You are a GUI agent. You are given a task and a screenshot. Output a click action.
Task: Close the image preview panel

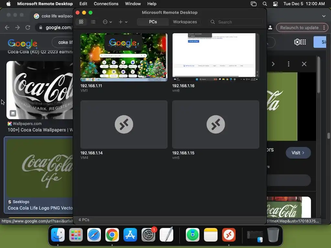[x=304, y=64]
